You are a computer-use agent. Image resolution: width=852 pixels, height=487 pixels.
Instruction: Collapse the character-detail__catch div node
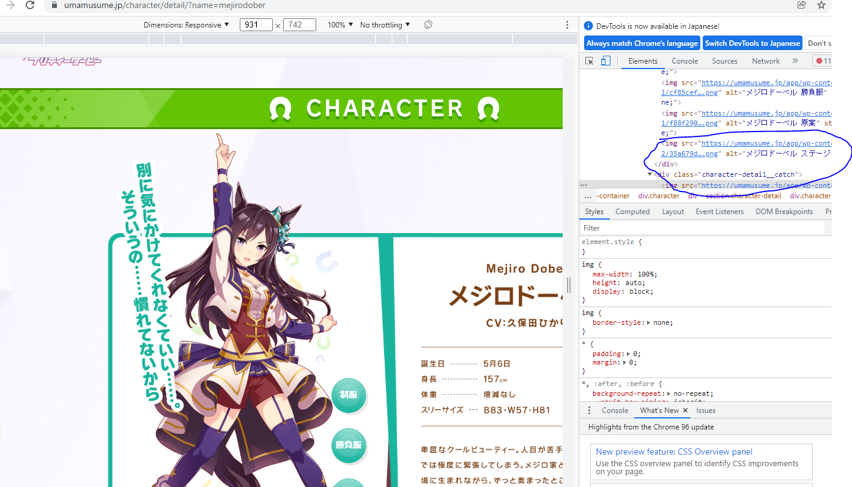651,174
